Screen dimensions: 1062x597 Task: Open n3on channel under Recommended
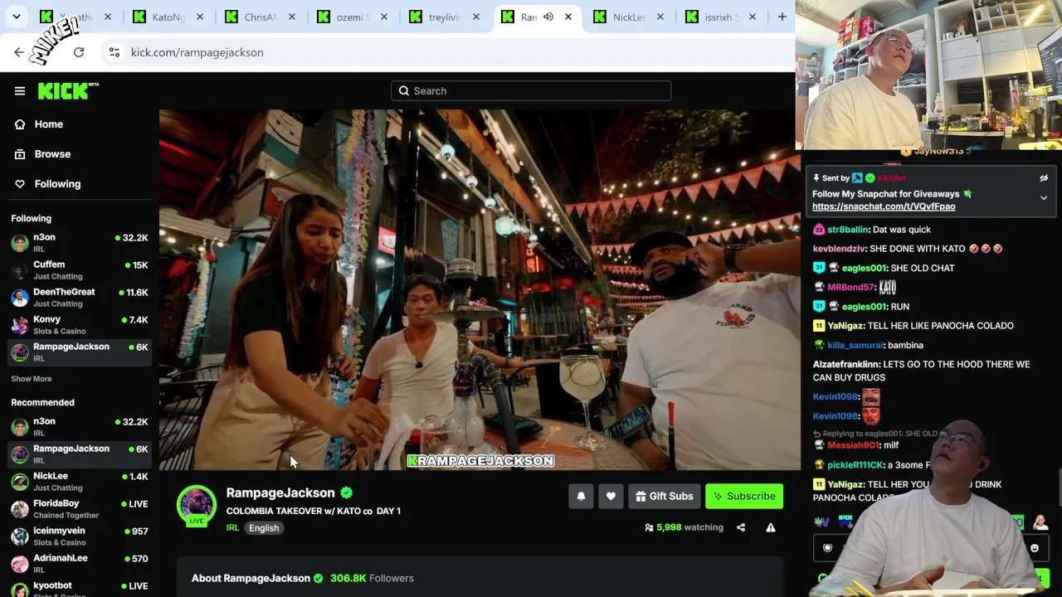[80, 426]
